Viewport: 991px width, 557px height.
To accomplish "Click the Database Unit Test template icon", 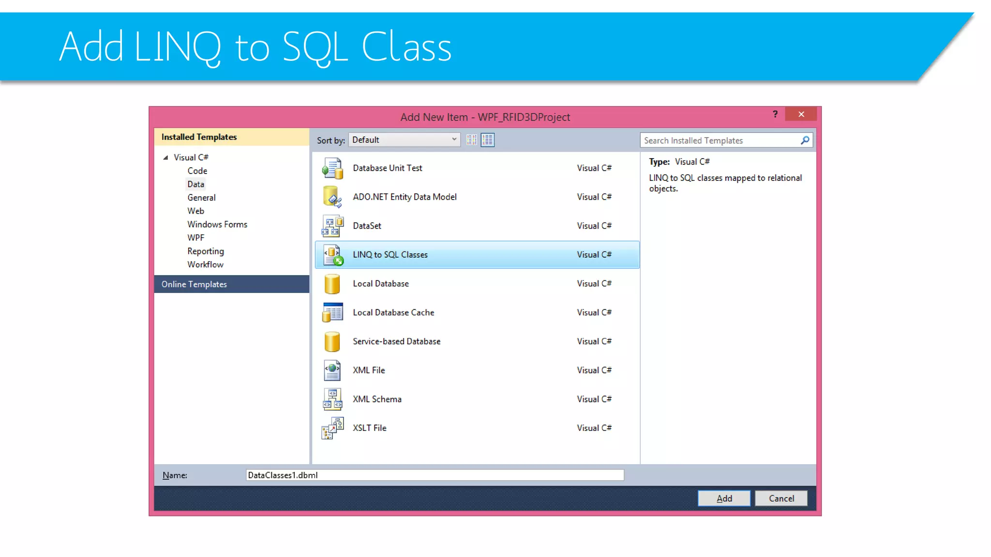I will click(x=332, y=168).
